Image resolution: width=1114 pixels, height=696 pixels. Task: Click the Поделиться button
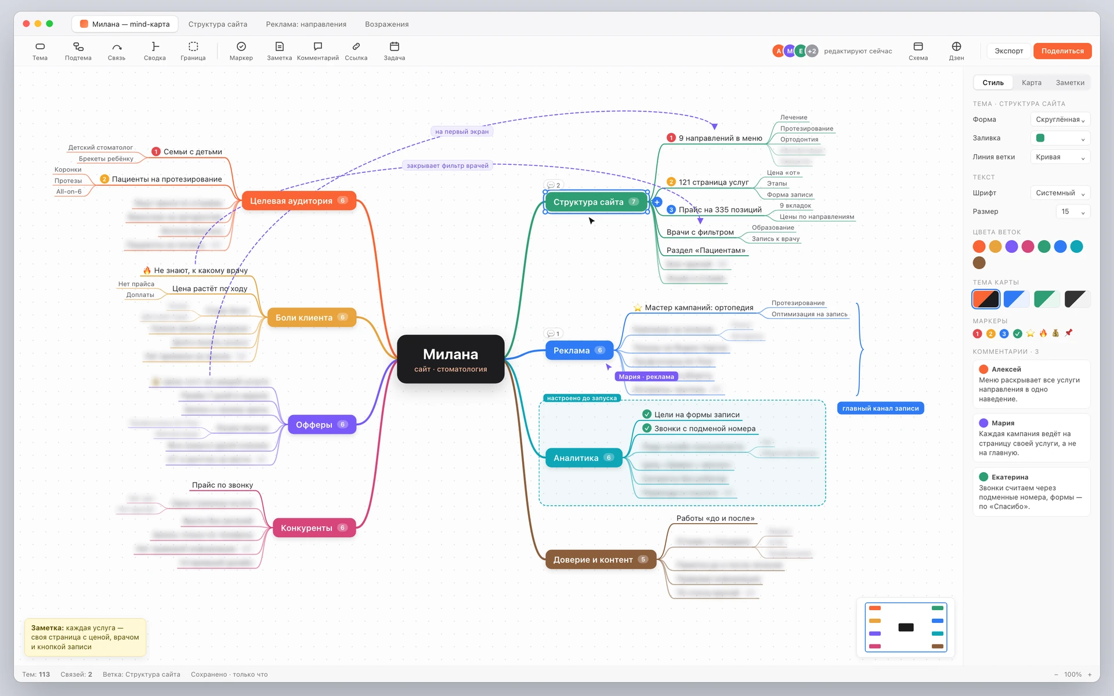pos(1062,51)
